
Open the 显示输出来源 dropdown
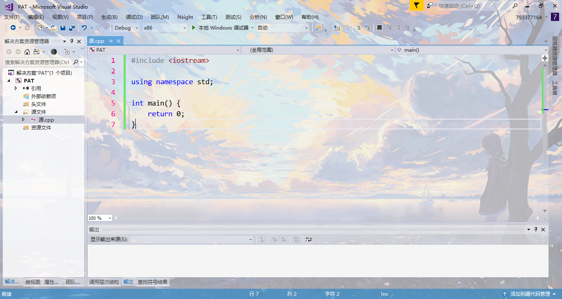tap(192, 239)
